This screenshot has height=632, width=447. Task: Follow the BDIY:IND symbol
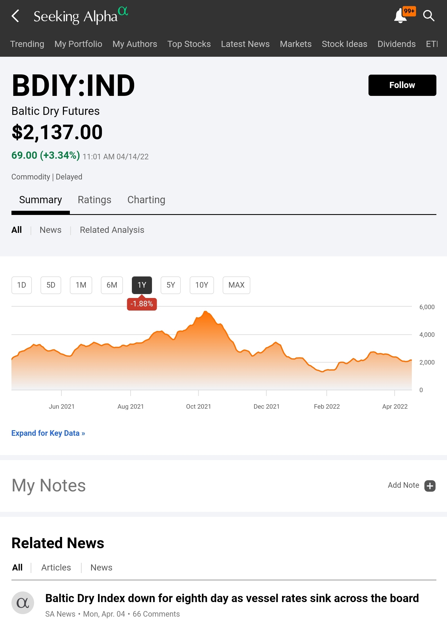click(x=402, y=85)
